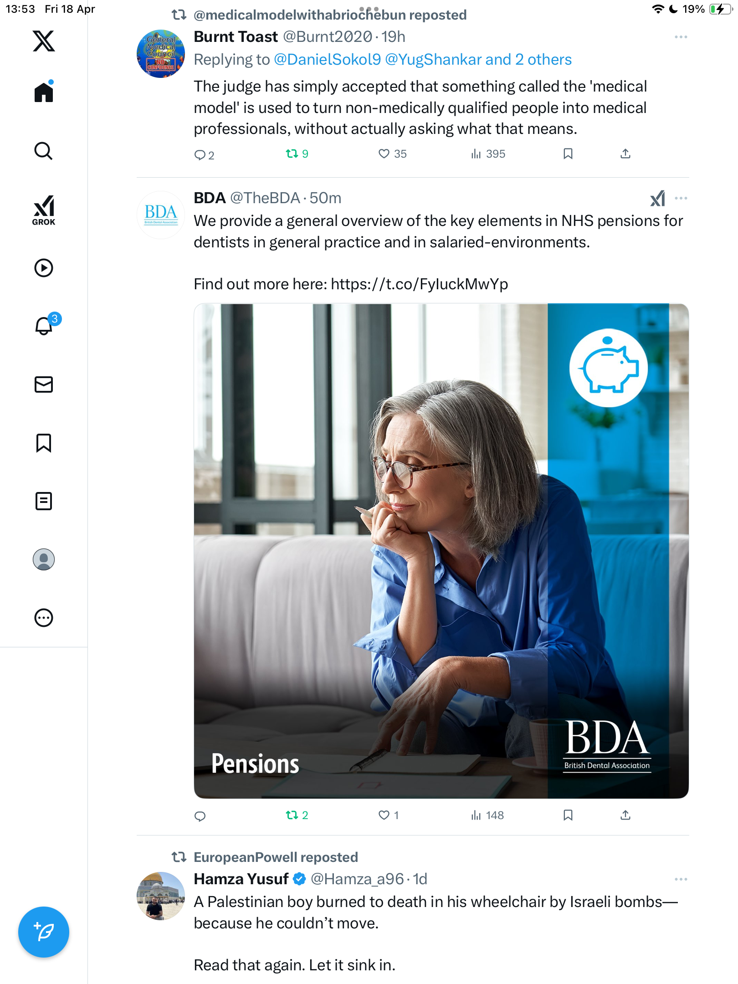The width and height of the screenshot is (738, 984).
Task: Open notifications bell with 3 badge
Action: pos(46,324)
